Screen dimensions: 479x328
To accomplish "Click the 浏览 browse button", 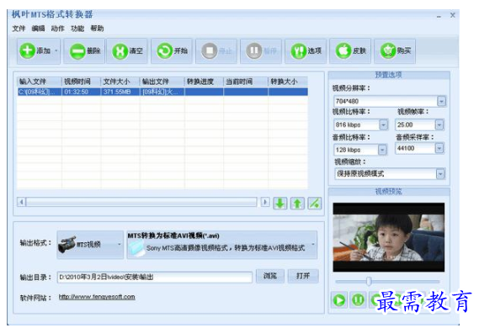I will point(270,276).
